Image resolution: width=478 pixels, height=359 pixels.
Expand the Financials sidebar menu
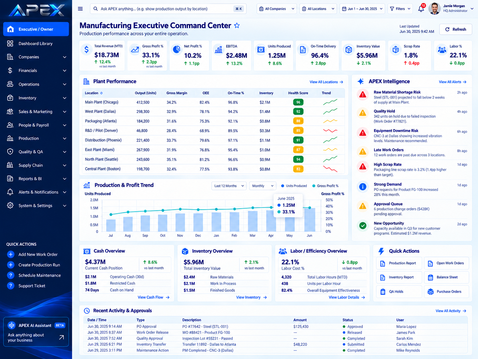[x=36, y=70]
